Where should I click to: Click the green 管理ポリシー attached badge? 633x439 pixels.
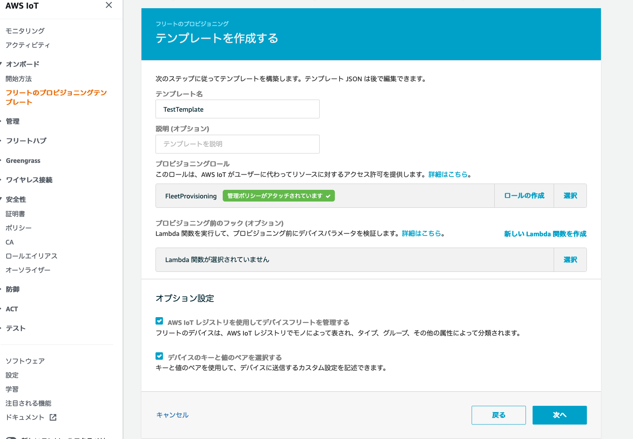(278, 195)
